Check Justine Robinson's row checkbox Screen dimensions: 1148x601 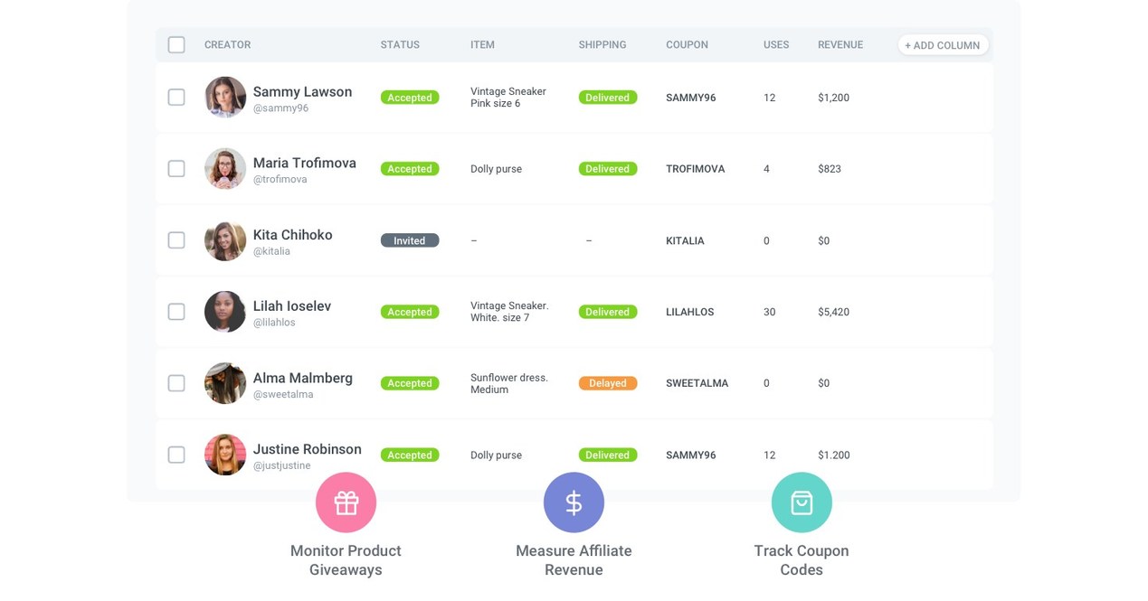[x=176, y=455]
